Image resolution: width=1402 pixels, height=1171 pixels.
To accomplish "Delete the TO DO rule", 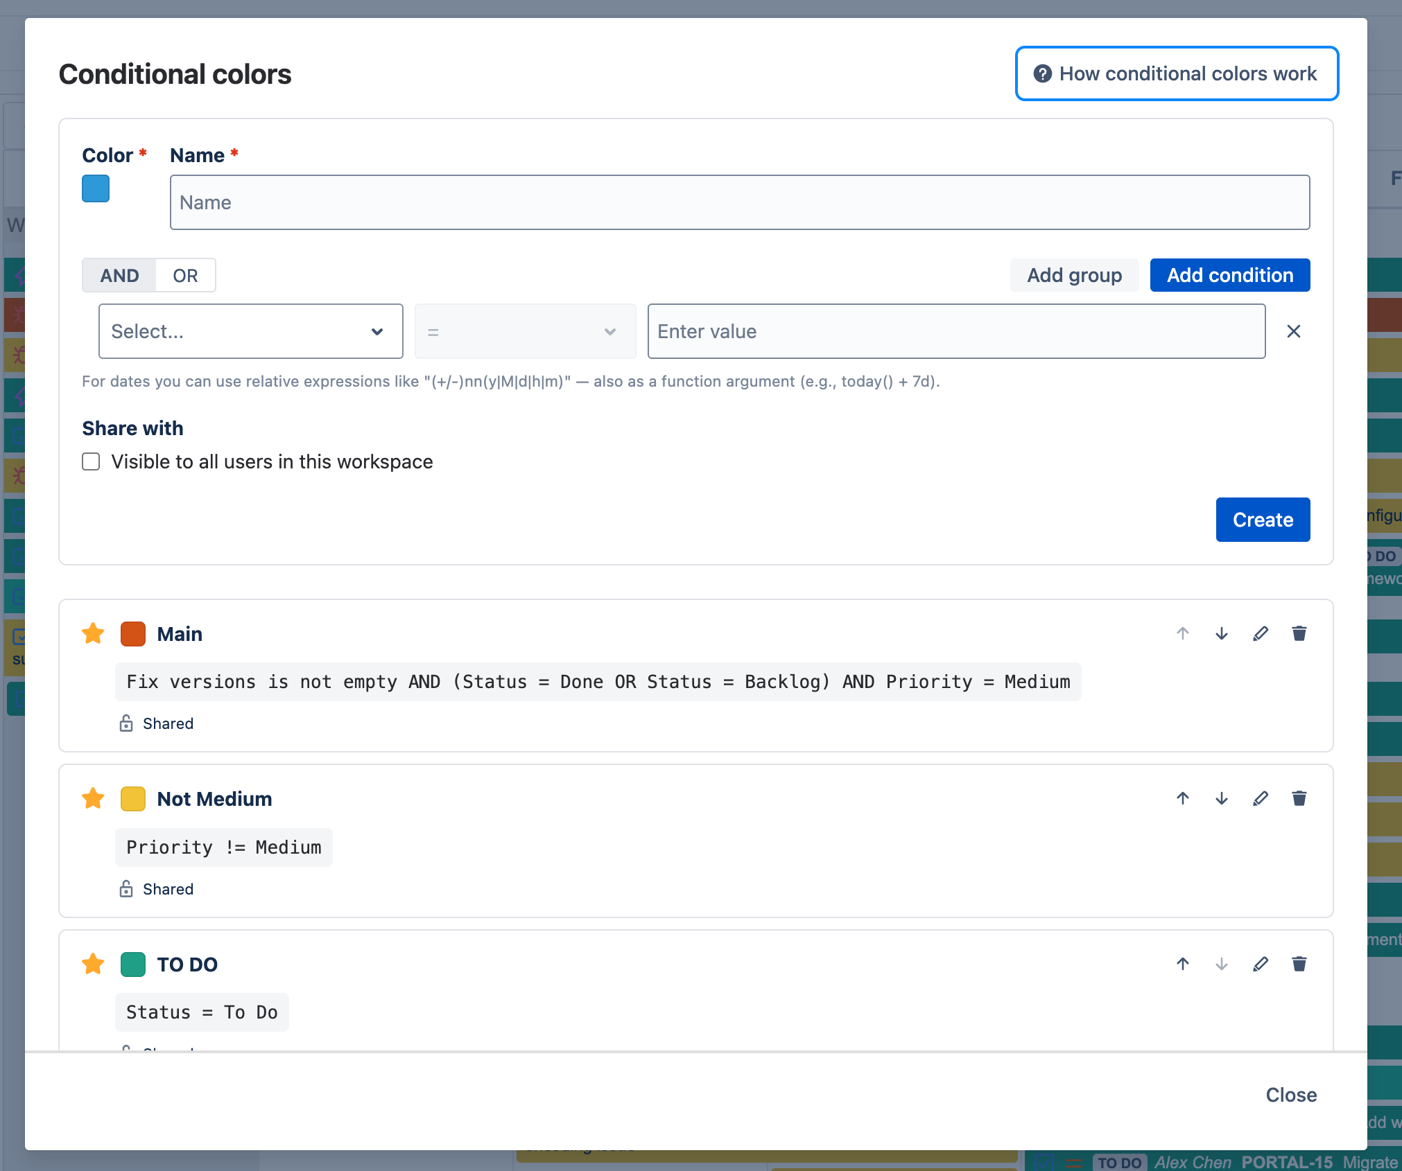I will point(1299,964).
